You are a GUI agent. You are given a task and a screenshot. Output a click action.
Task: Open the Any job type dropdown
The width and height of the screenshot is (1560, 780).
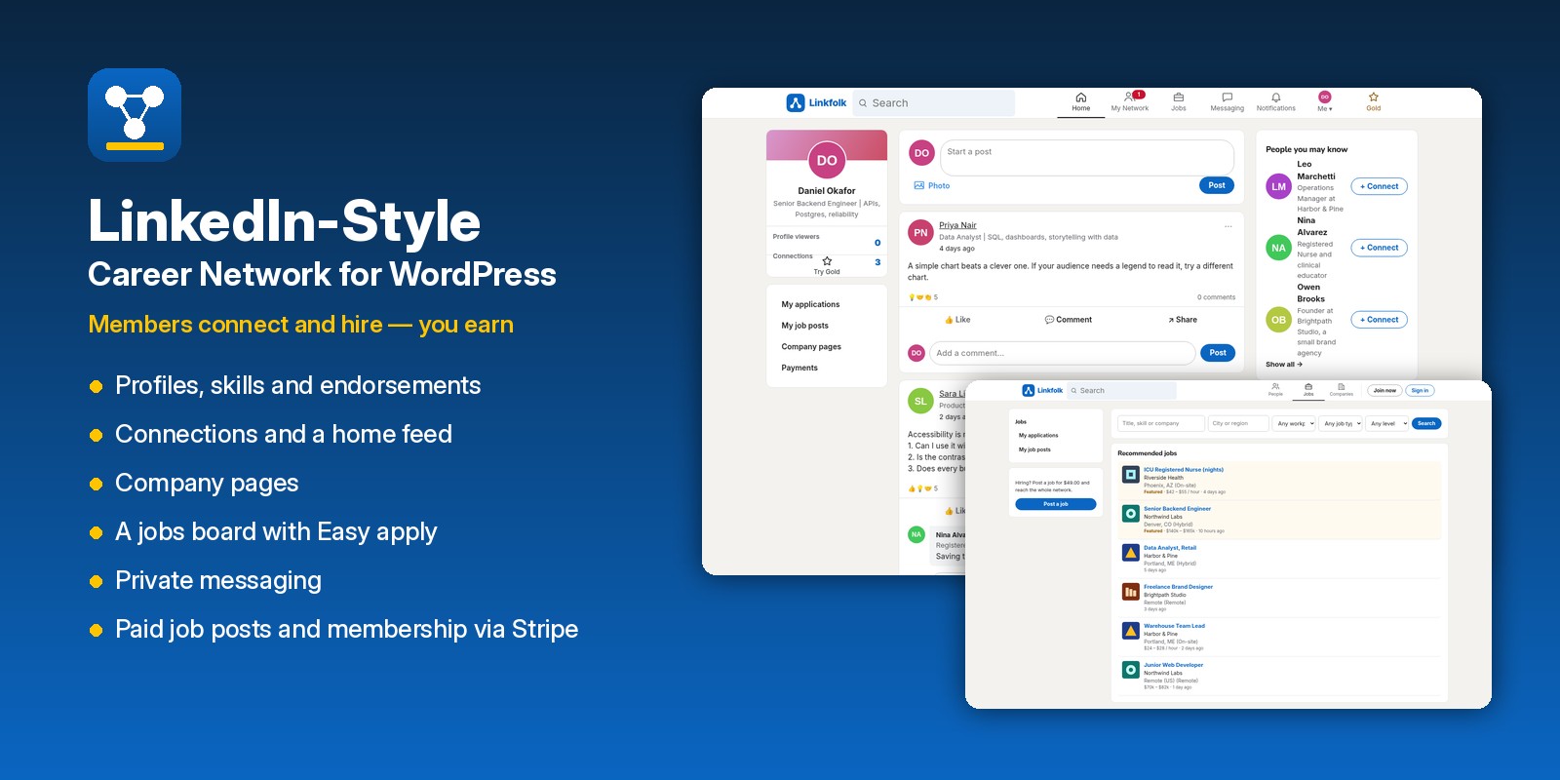click(1342, 423)
